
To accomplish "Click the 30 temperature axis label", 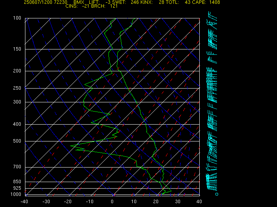I will pyautogui.click(x=178, y=202).
